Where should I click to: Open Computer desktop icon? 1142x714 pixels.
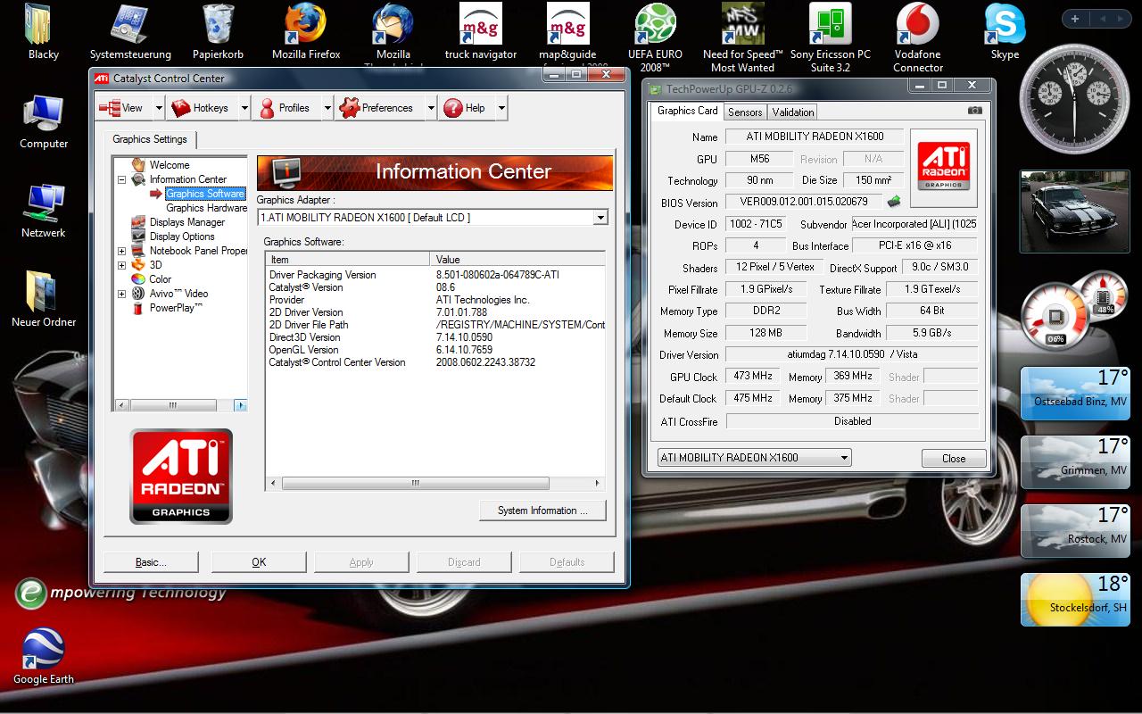[x=44, y=121]
